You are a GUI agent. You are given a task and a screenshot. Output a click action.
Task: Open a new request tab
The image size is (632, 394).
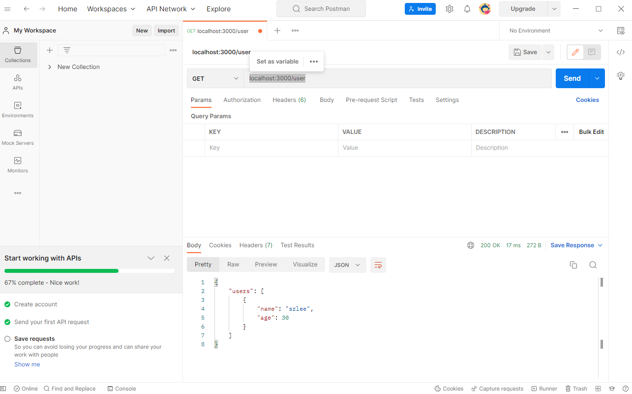click(277, 31)
